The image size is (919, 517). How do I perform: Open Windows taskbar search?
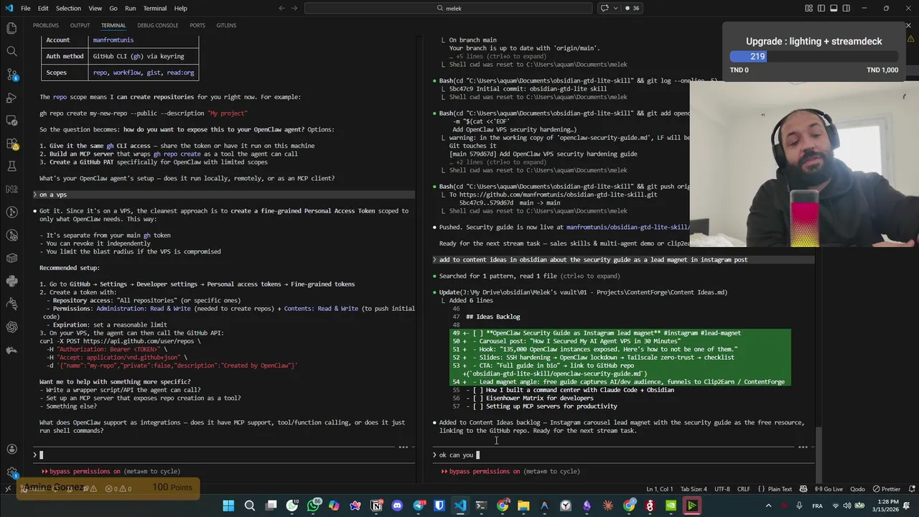[250, 506]
